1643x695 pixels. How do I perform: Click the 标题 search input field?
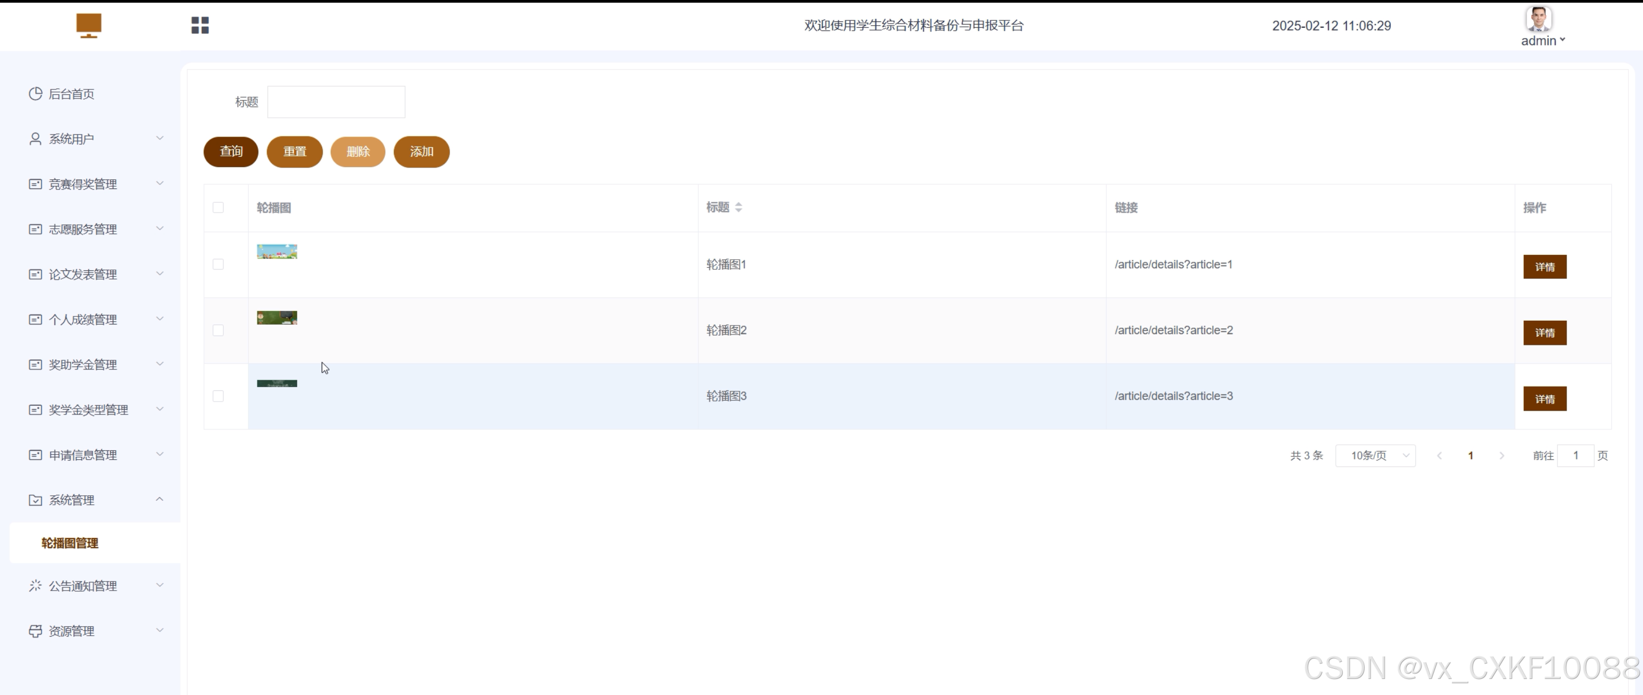click(336, 102)
